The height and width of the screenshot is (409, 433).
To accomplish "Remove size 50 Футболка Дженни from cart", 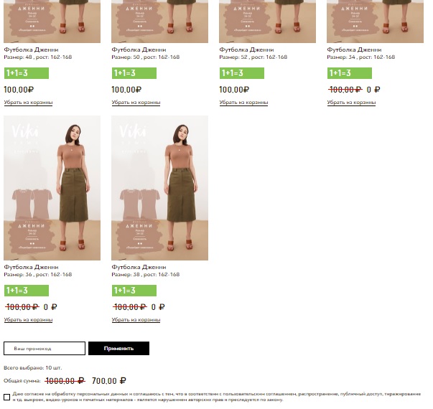I will tap(136, 103).
